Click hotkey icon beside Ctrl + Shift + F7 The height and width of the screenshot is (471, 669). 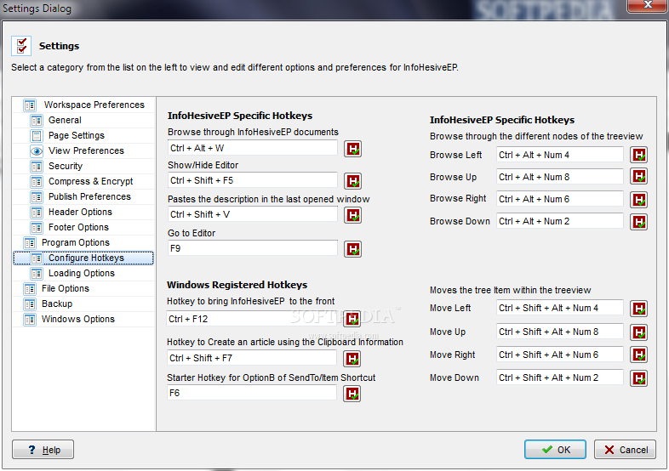(352, 359)
